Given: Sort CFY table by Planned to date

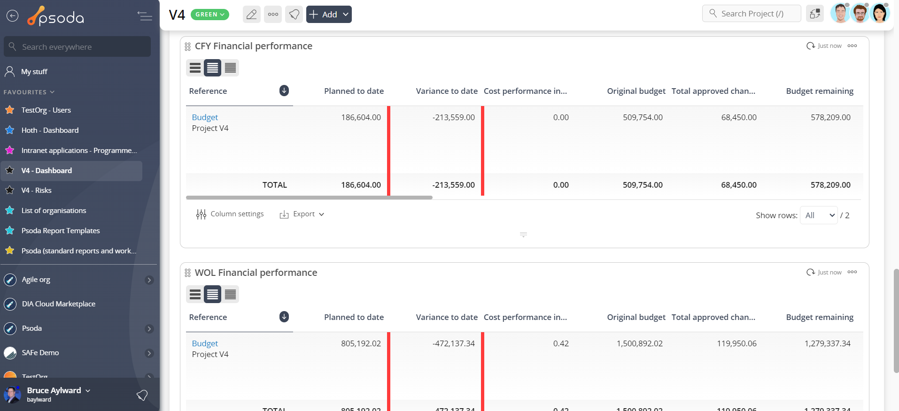Looking at the screenshot, I should click(x=354, y=91).
